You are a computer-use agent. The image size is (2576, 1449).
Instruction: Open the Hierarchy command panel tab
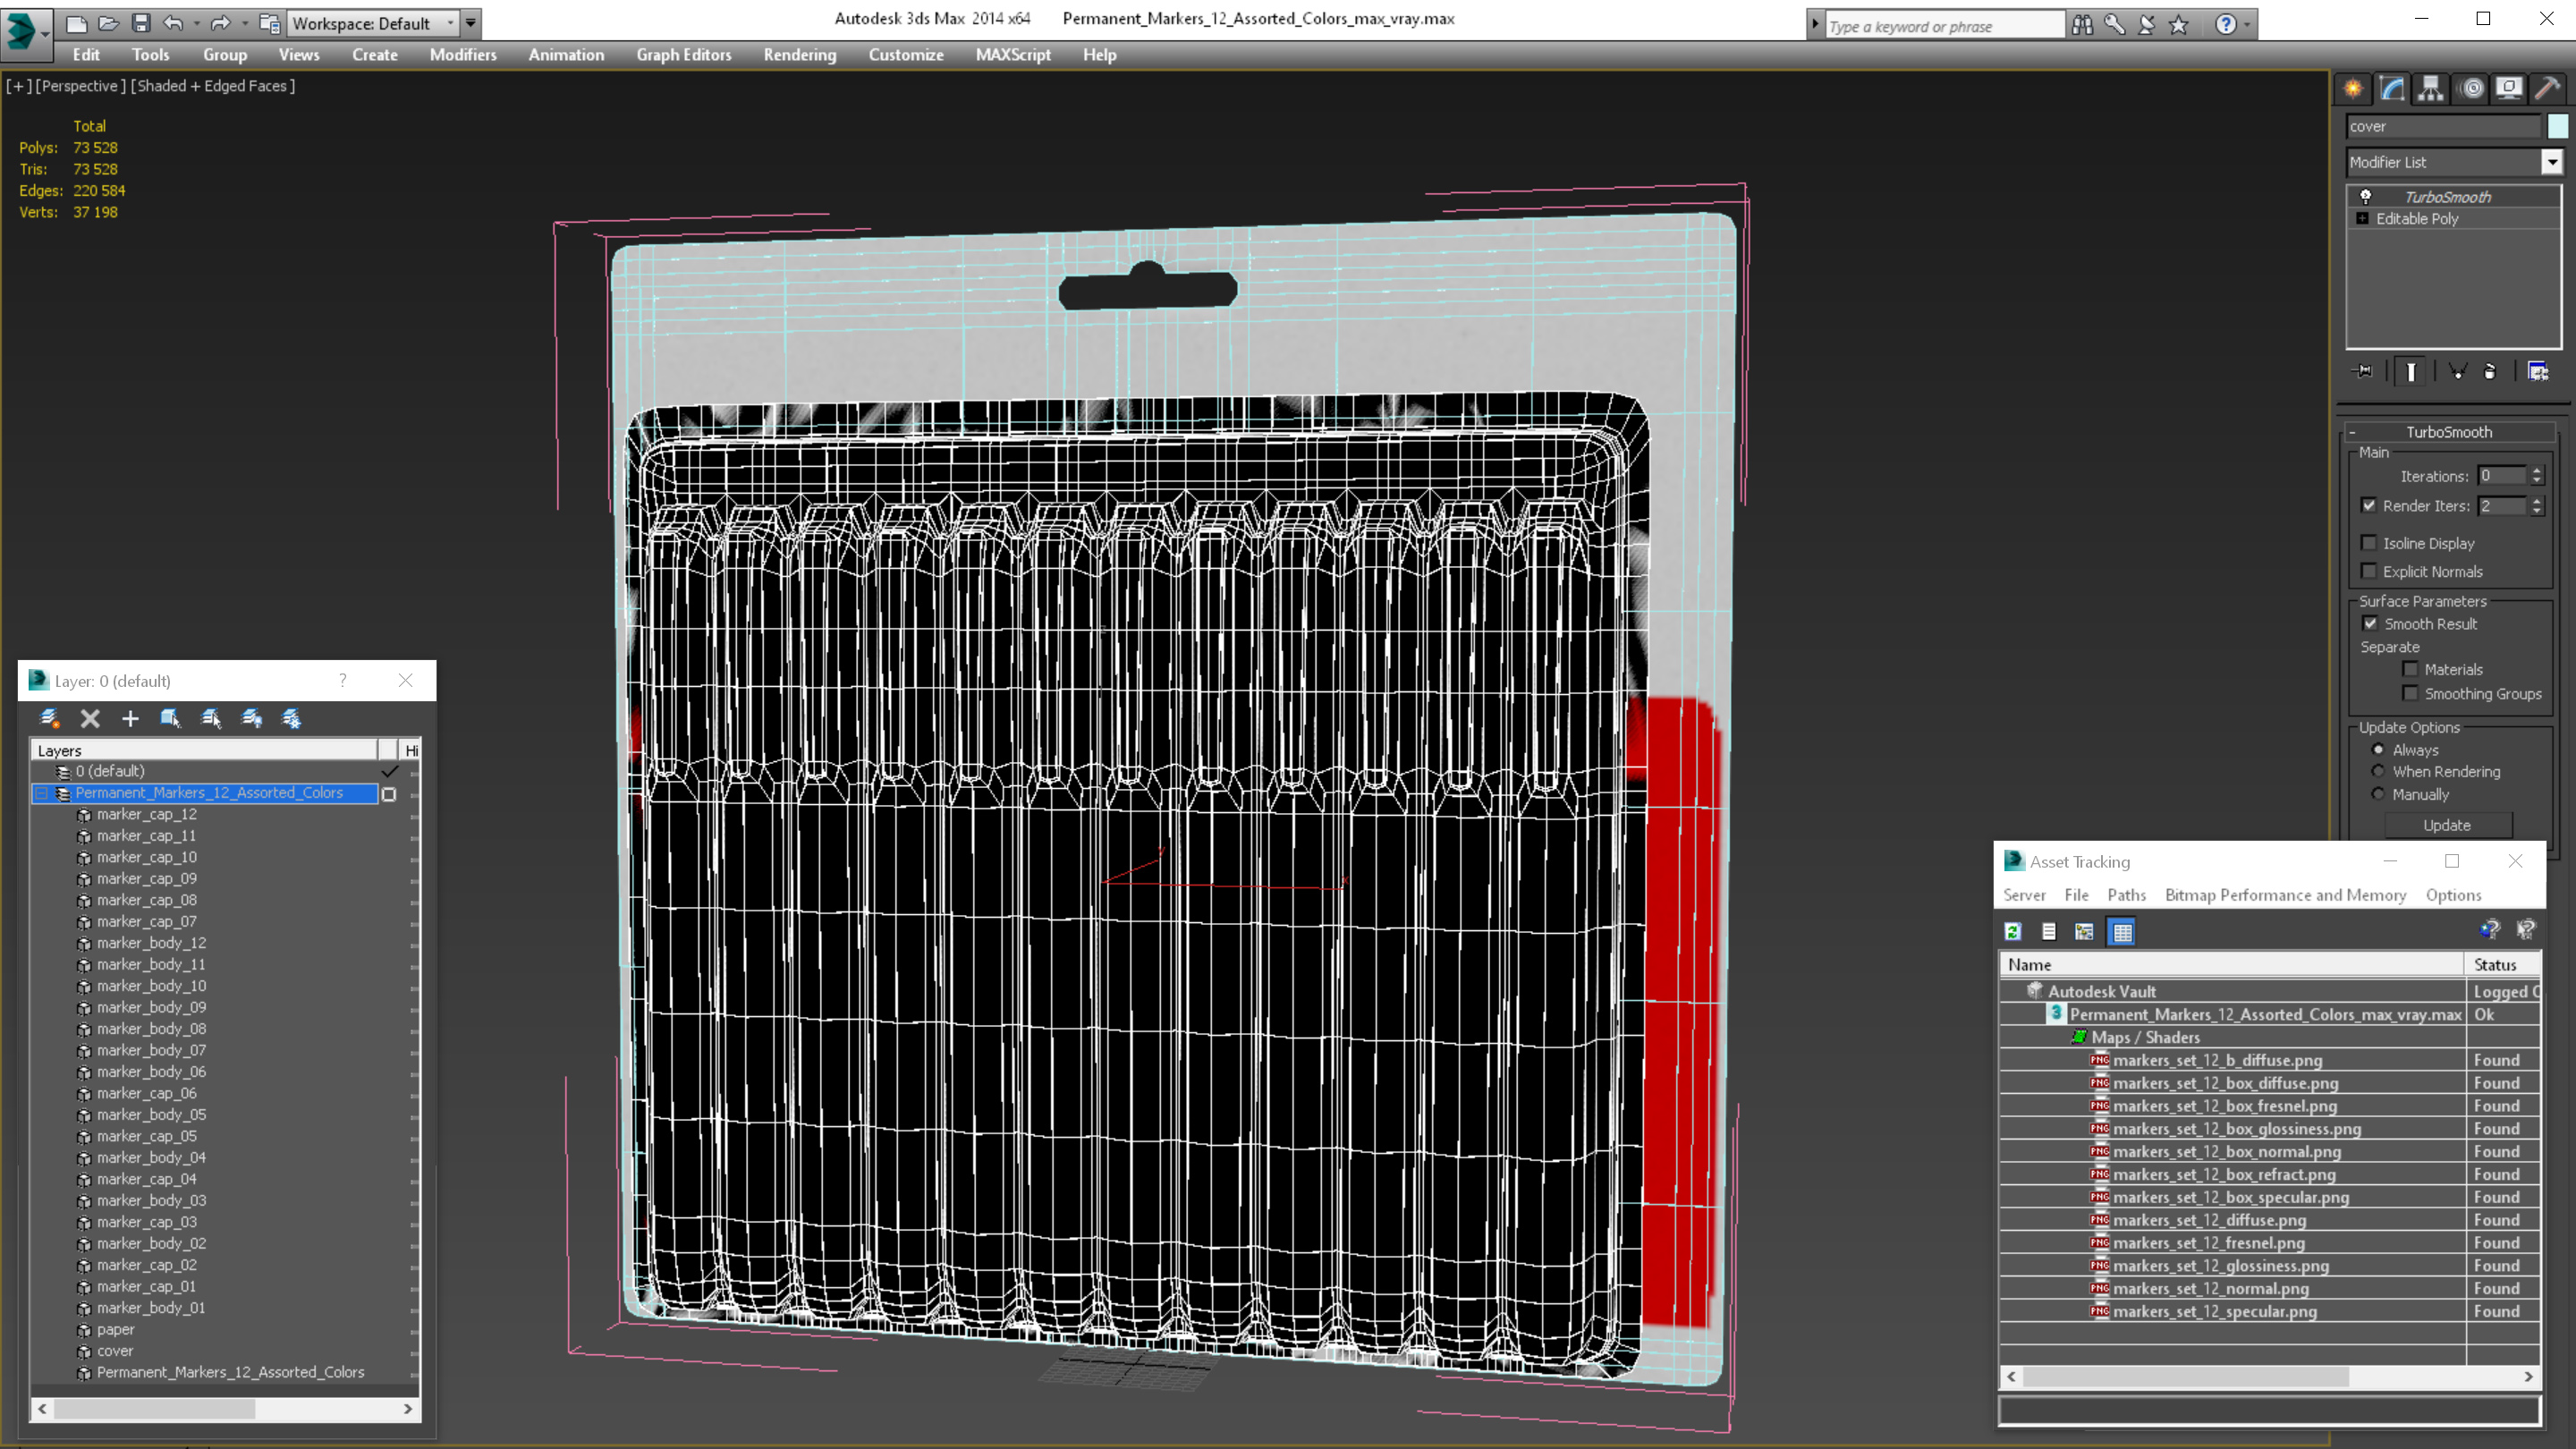(2431, 89)
